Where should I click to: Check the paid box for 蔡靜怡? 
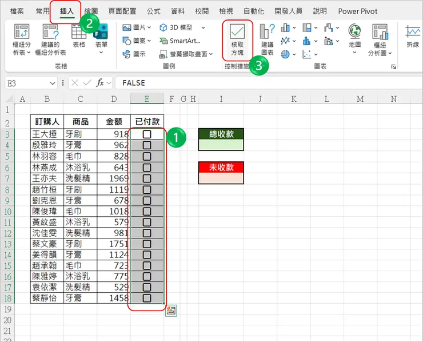coord(147,298)
